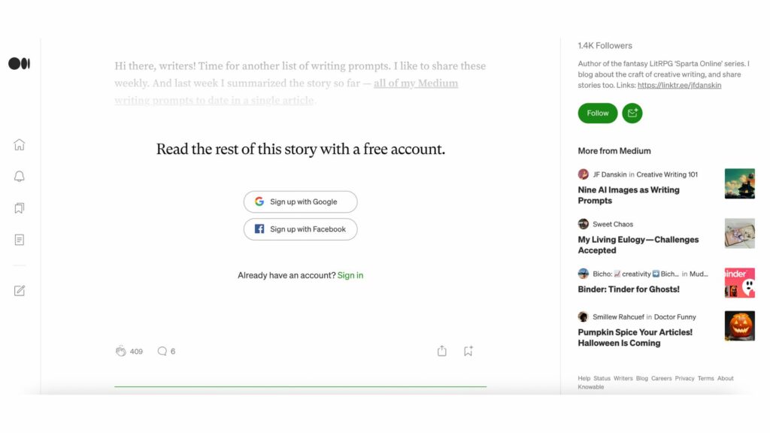The width and height of the screenshot is (770, 433).
Task: Click the pumpkin thumbnail for the Halloween article
Action: point(739,326)
